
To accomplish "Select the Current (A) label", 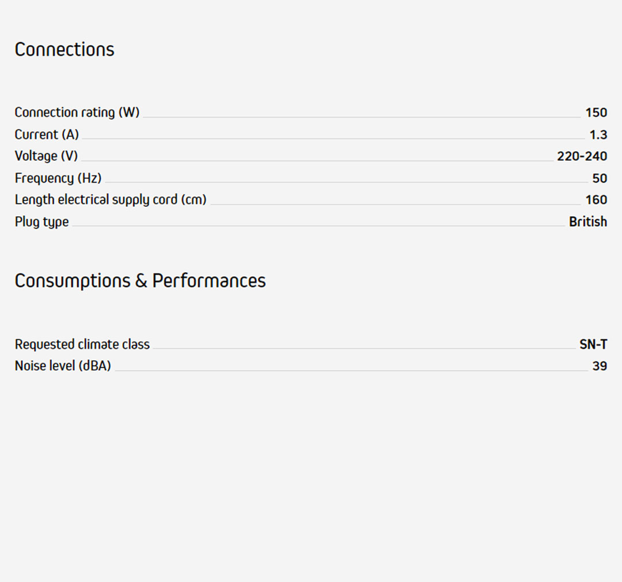I will (47, 135).
